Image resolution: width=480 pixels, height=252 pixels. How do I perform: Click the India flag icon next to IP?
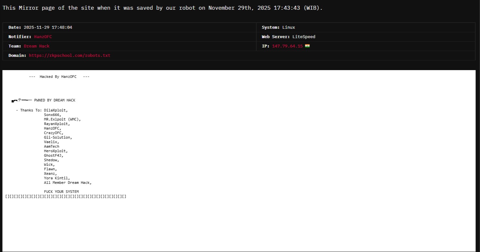[x=307, y=46]
